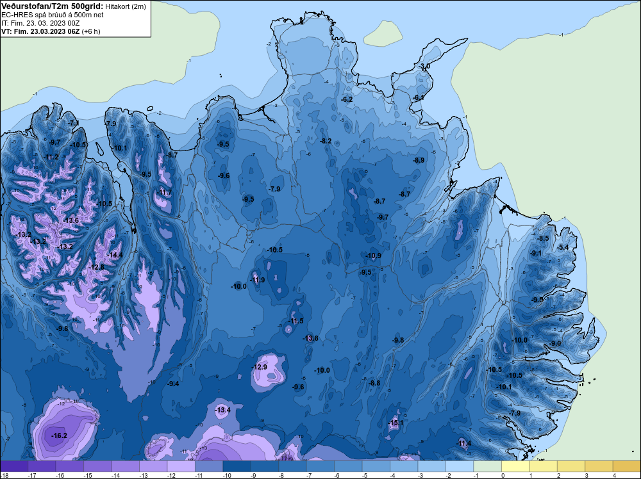This screenshot has width=641, height=479.
Task: Click the -14 legend scale label
Action: [x=115, y=476]
